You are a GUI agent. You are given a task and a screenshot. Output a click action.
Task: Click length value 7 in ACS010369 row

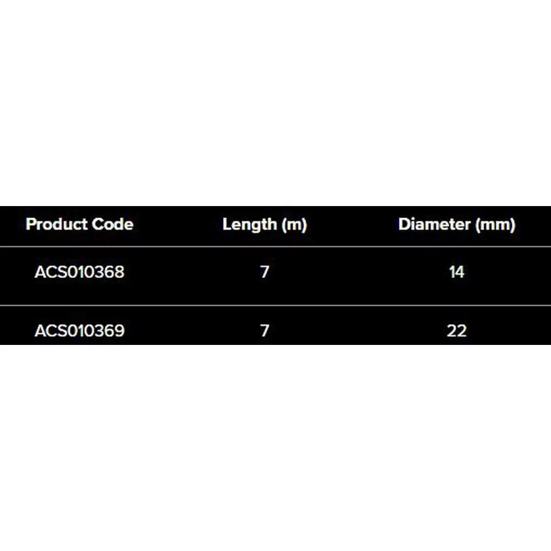[264, 331]
